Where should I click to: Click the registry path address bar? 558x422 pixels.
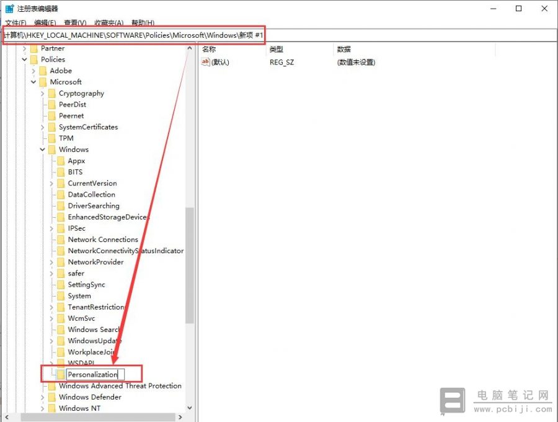tap(279, 35)
